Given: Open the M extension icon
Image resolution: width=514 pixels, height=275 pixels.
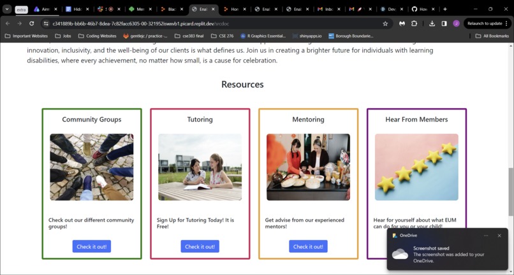Looking at the screenshot, I should pyautogui.click(x=402, y=24).
